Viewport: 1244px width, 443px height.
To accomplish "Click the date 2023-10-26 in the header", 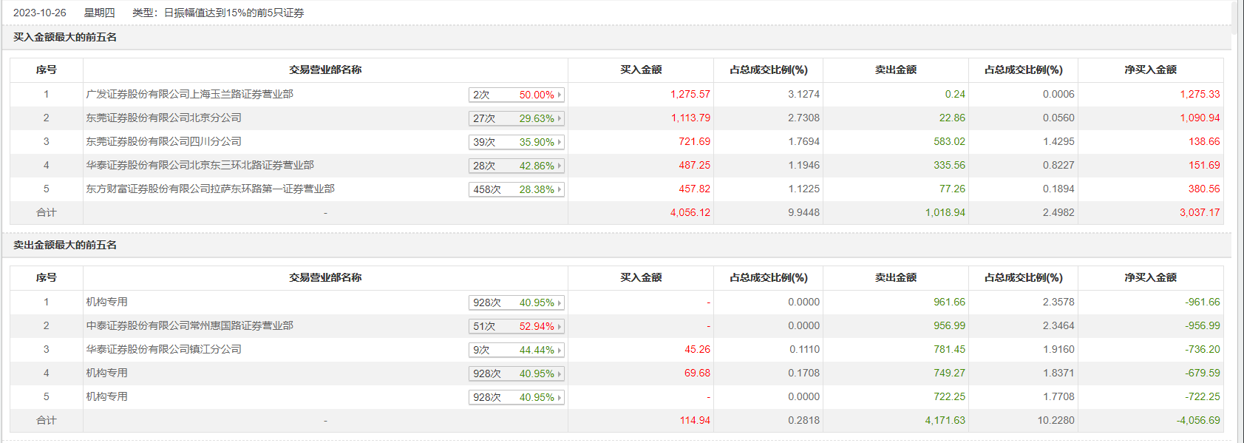I will 39,13.
